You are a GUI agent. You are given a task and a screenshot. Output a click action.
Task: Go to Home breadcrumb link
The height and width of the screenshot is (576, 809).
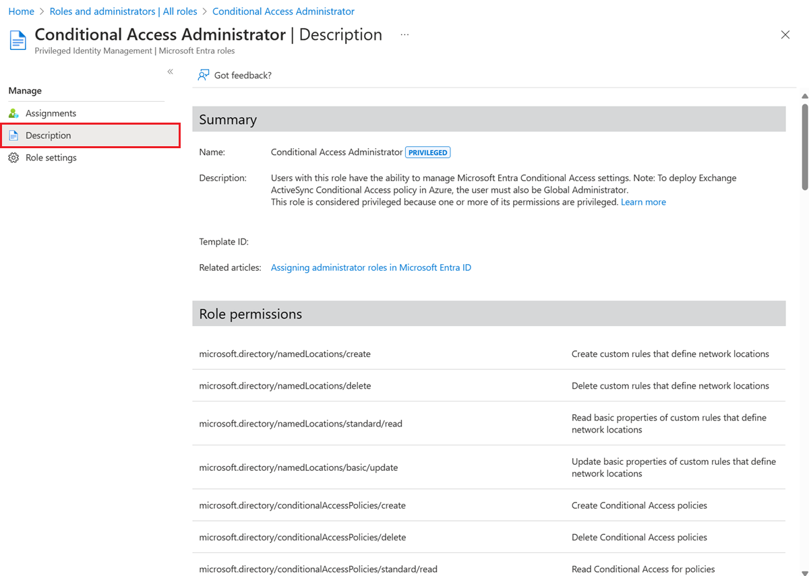(x=21, y=11)
